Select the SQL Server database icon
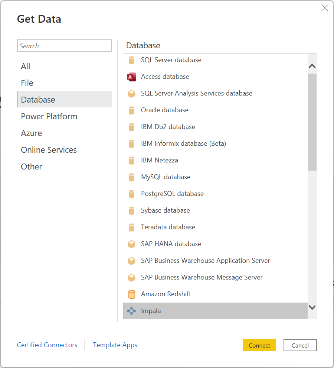The height and width of the screenshot is (368, 334). (x=131, y=59)
